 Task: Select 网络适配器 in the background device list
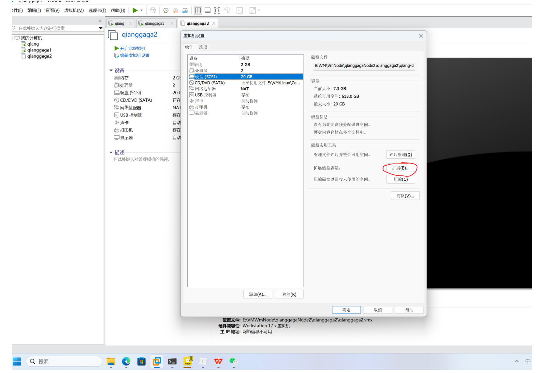[x=130, y=108]
